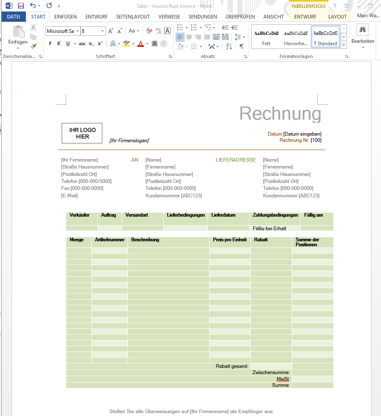Open the DATEI tab
The width and height of the screenshot is (381, 416).
pyautogui.click(x=14, y=17)
